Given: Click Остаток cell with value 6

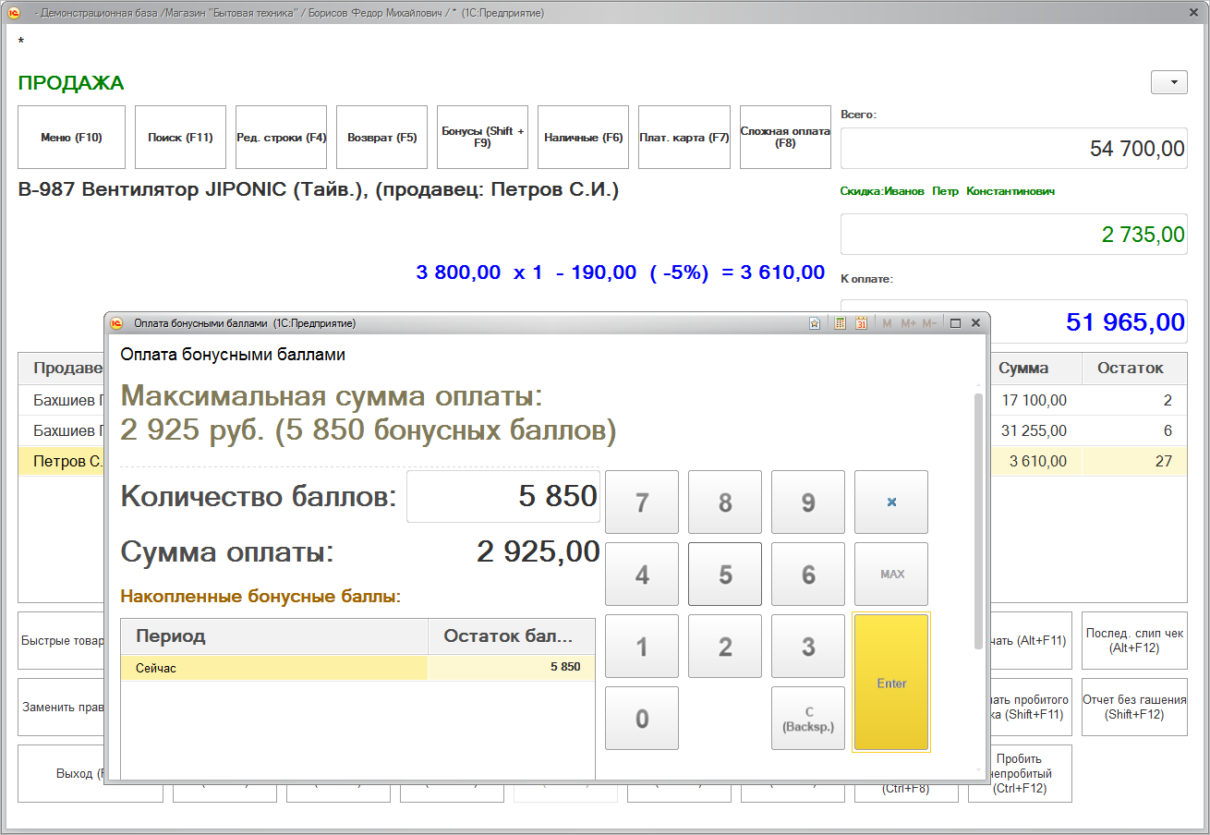Looking at the screenshot, I should coord(1134,430).
